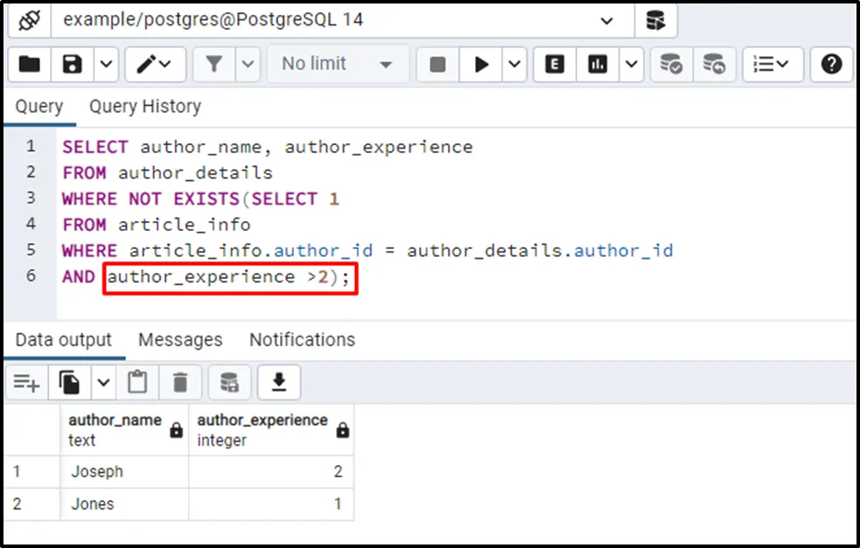Expand the dropdown arrow beside the Save button

(106, 64)
